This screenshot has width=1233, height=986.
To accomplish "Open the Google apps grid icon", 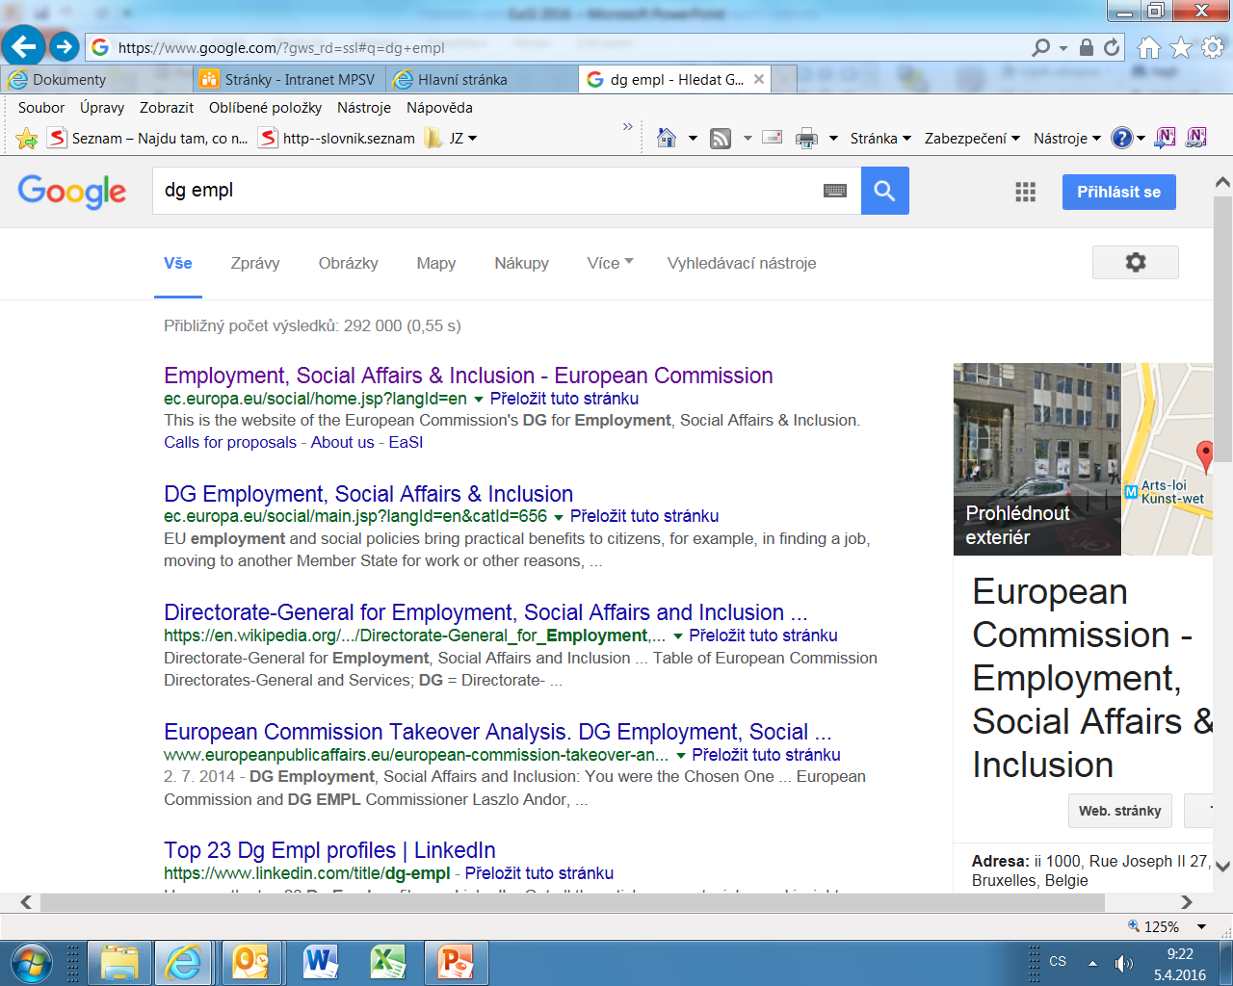I will click(1026, 192).
